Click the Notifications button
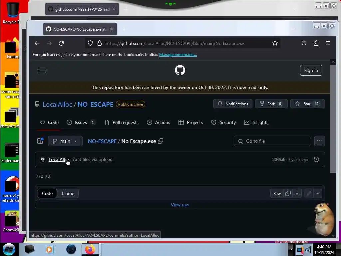The width and height of the screenshot is (341, 256). tap(233, 104)
